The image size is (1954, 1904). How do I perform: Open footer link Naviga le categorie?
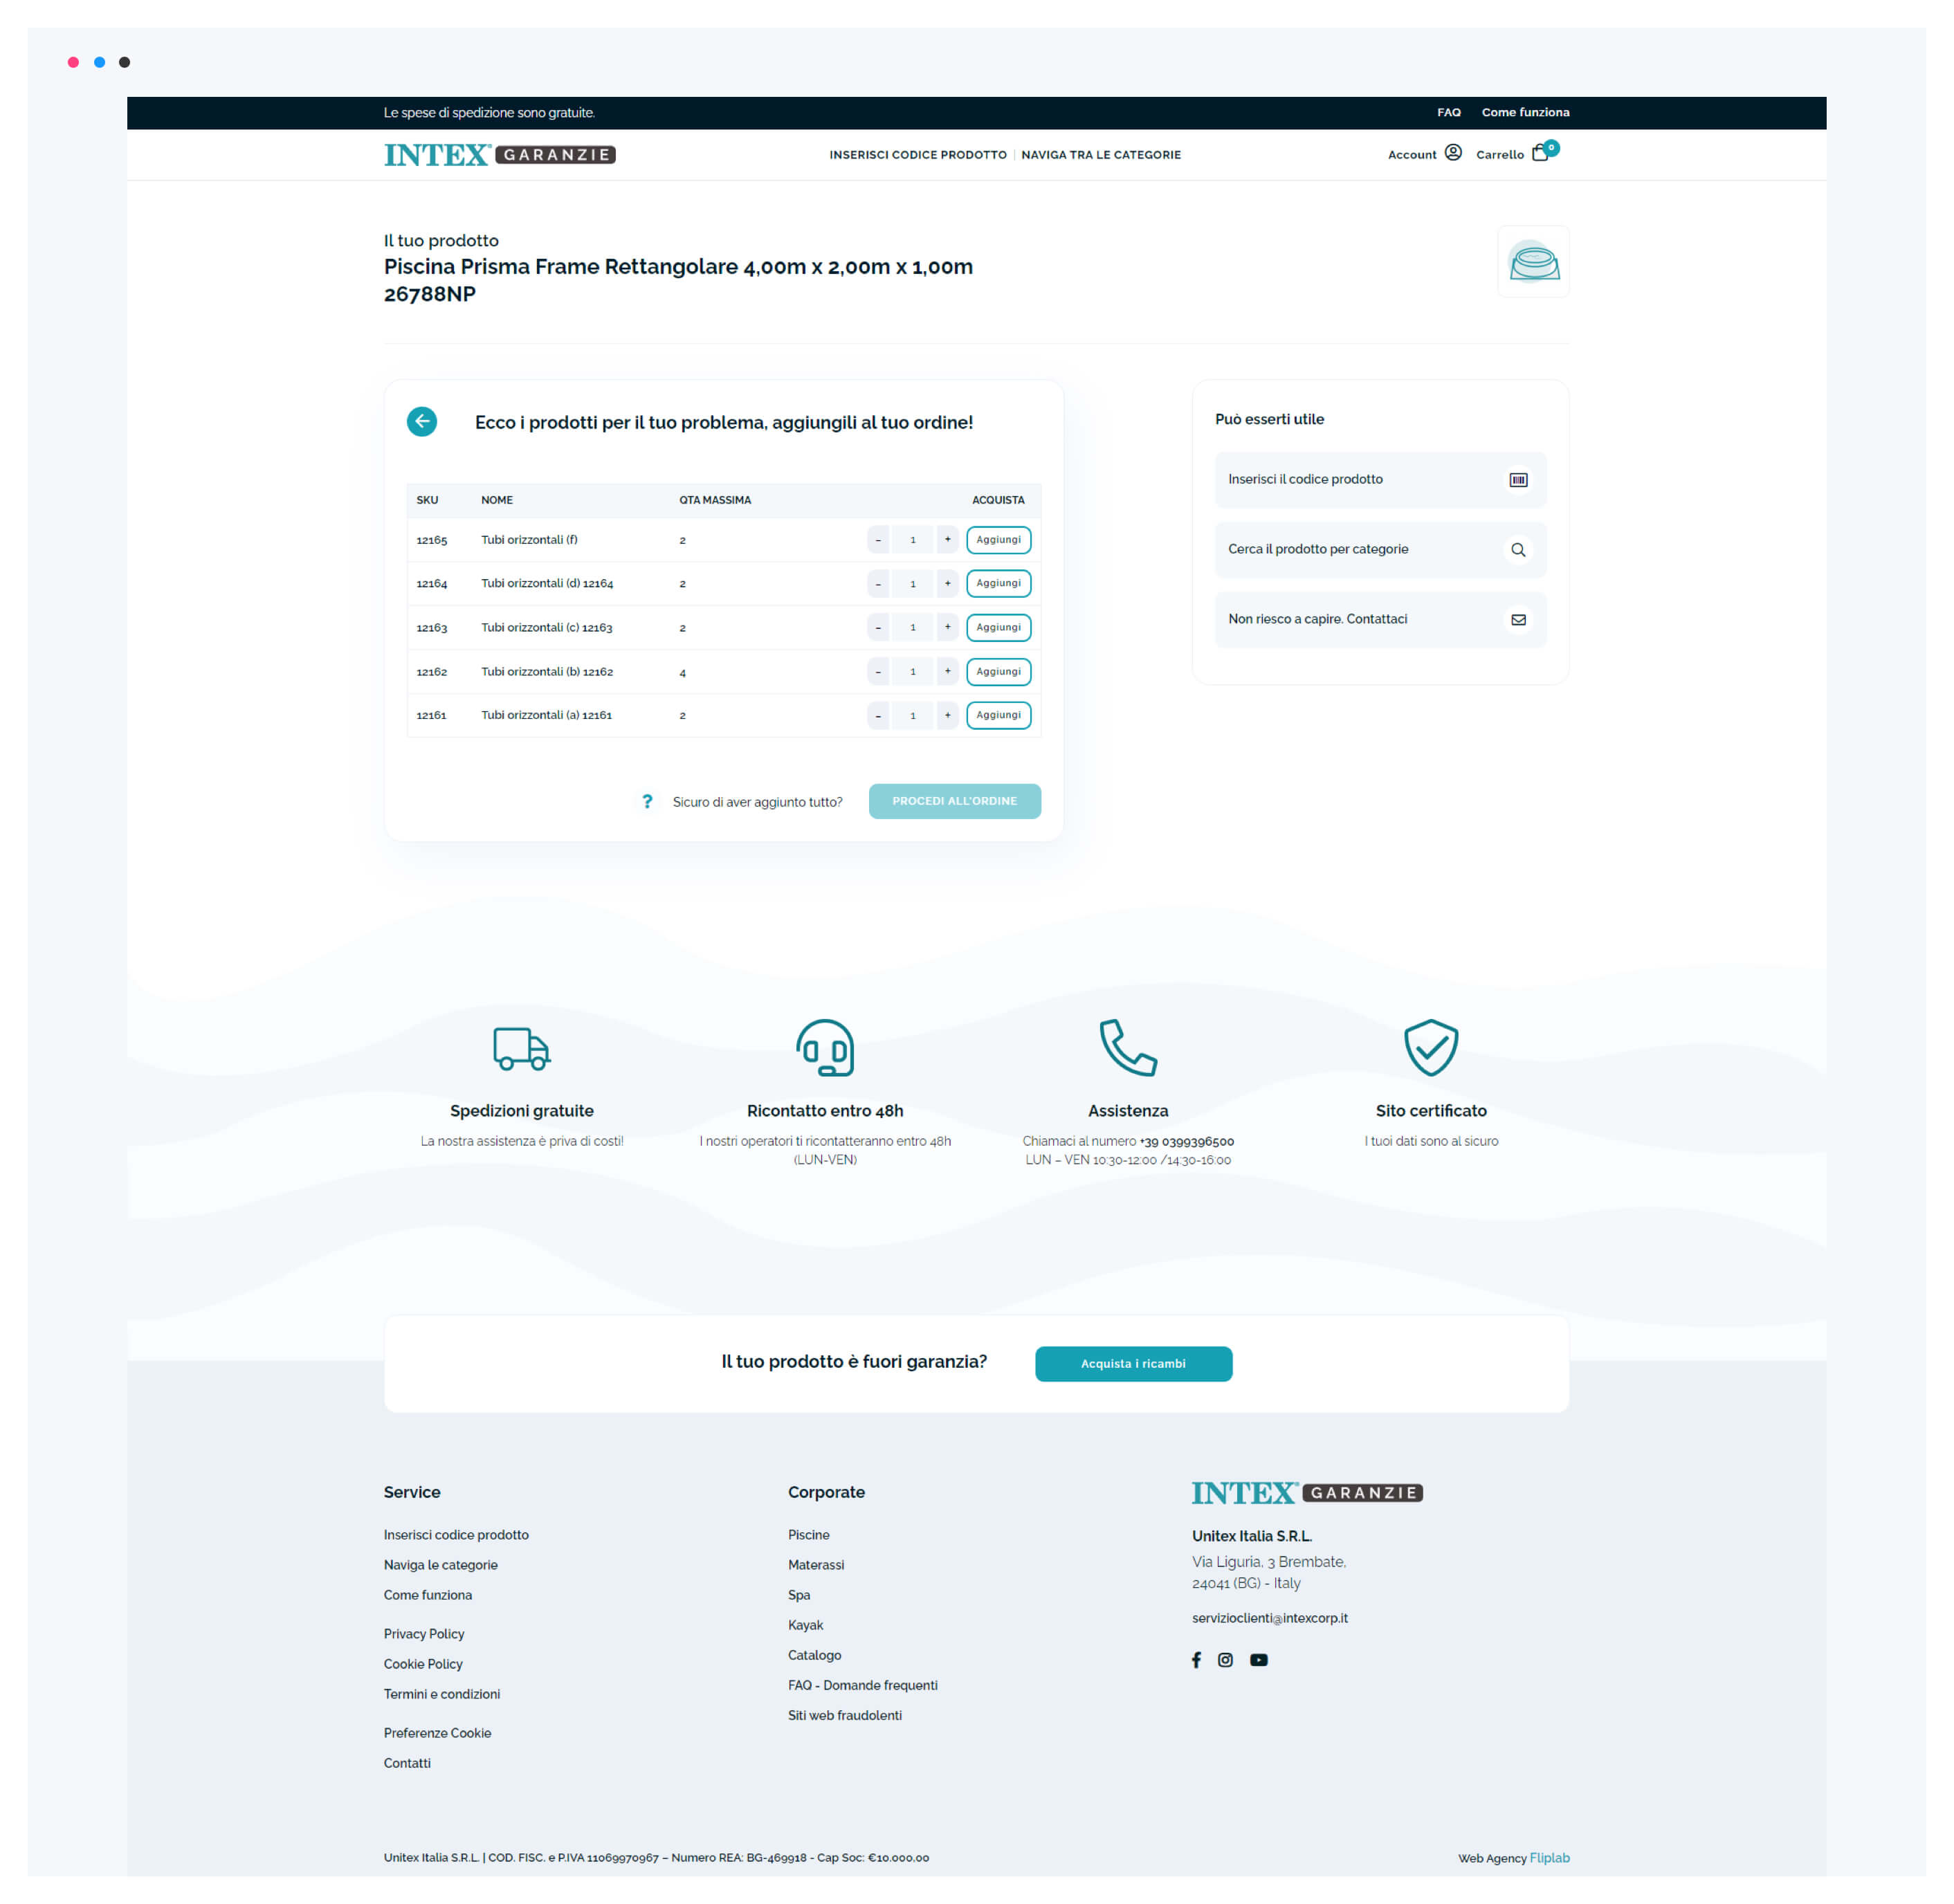pos(440,1565)
